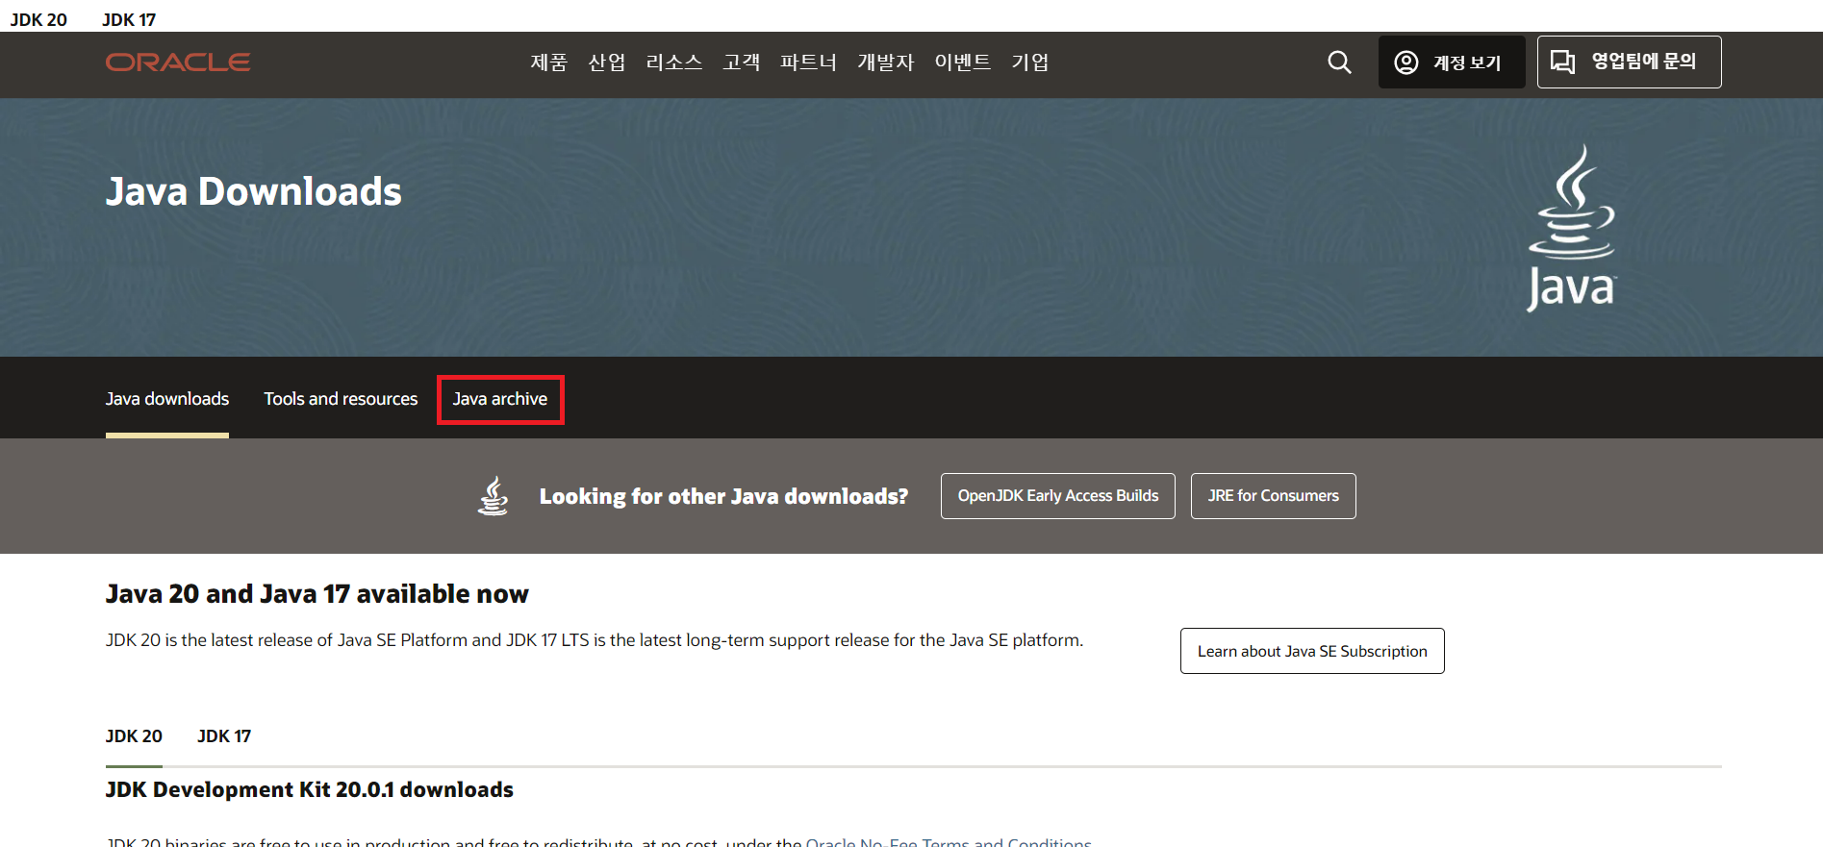
Task: Open the 고객 menu
Action: click(x=742, y=62)
